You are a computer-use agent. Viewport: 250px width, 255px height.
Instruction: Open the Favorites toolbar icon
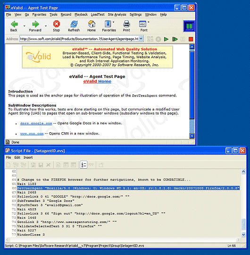pyautogui.click(x=108, y=24)
